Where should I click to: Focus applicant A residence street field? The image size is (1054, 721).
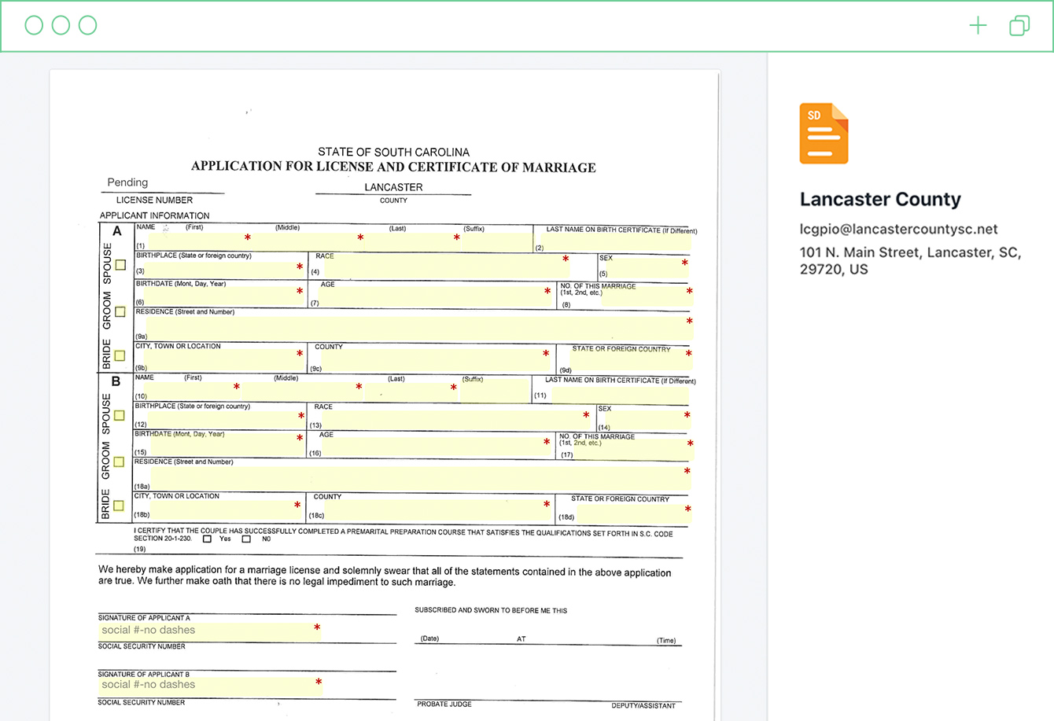point(417,328)
